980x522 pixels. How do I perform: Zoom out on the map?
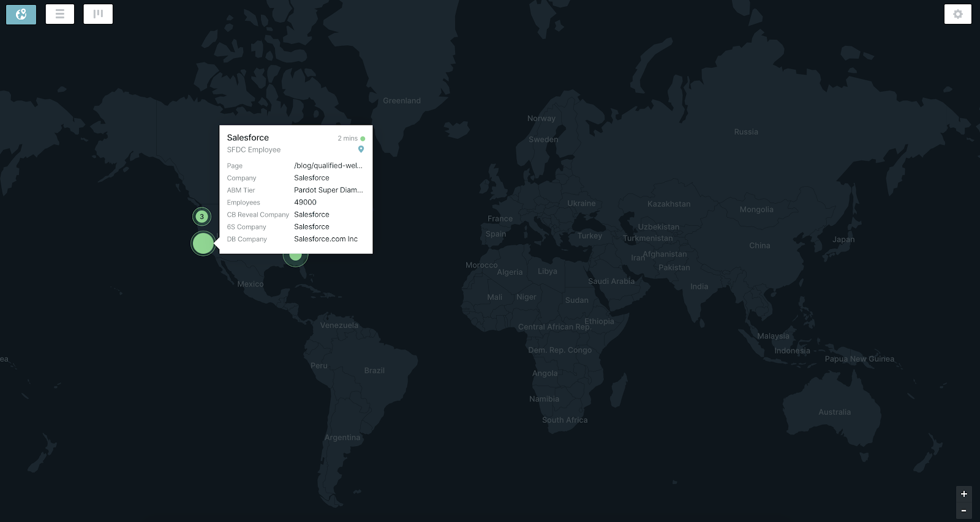964,510
